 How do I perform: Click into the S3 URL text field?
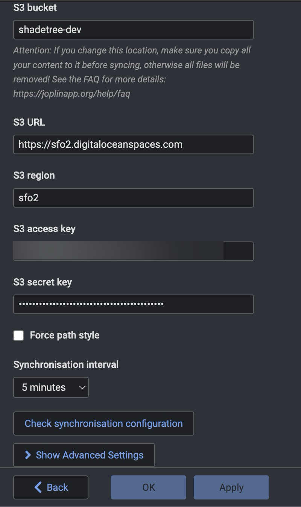pyautogui.click(x=134, y=144)
